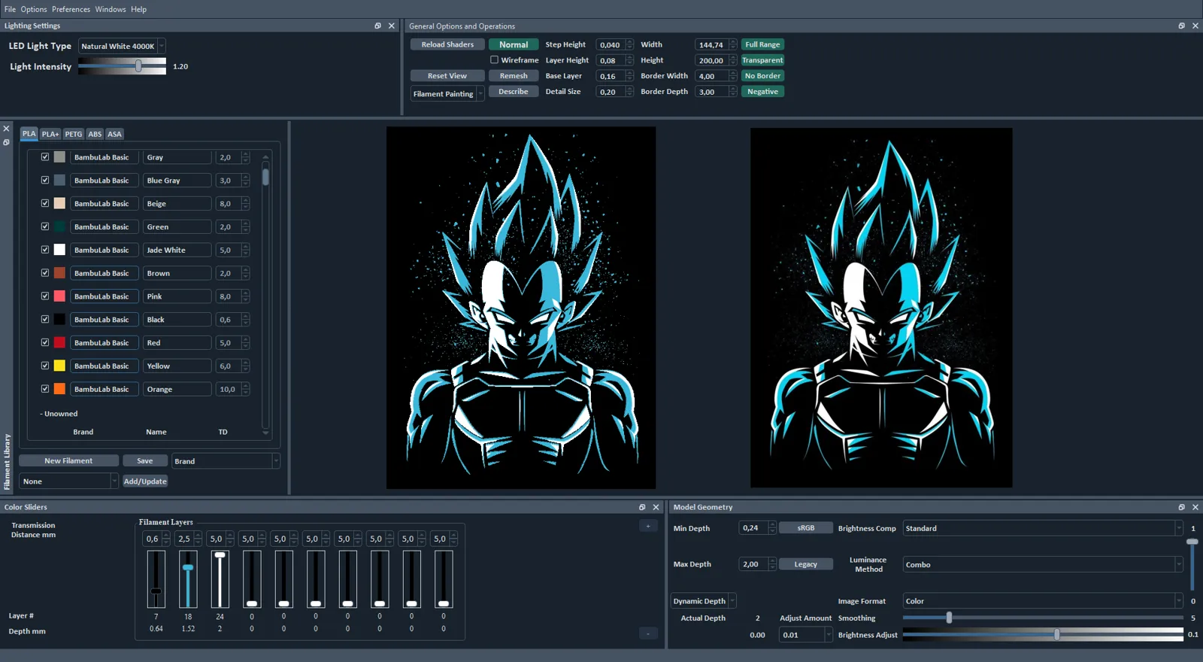Switch to the PETG tab
The height and width of the screenshot is (662, 1203).
pos(74,134)
